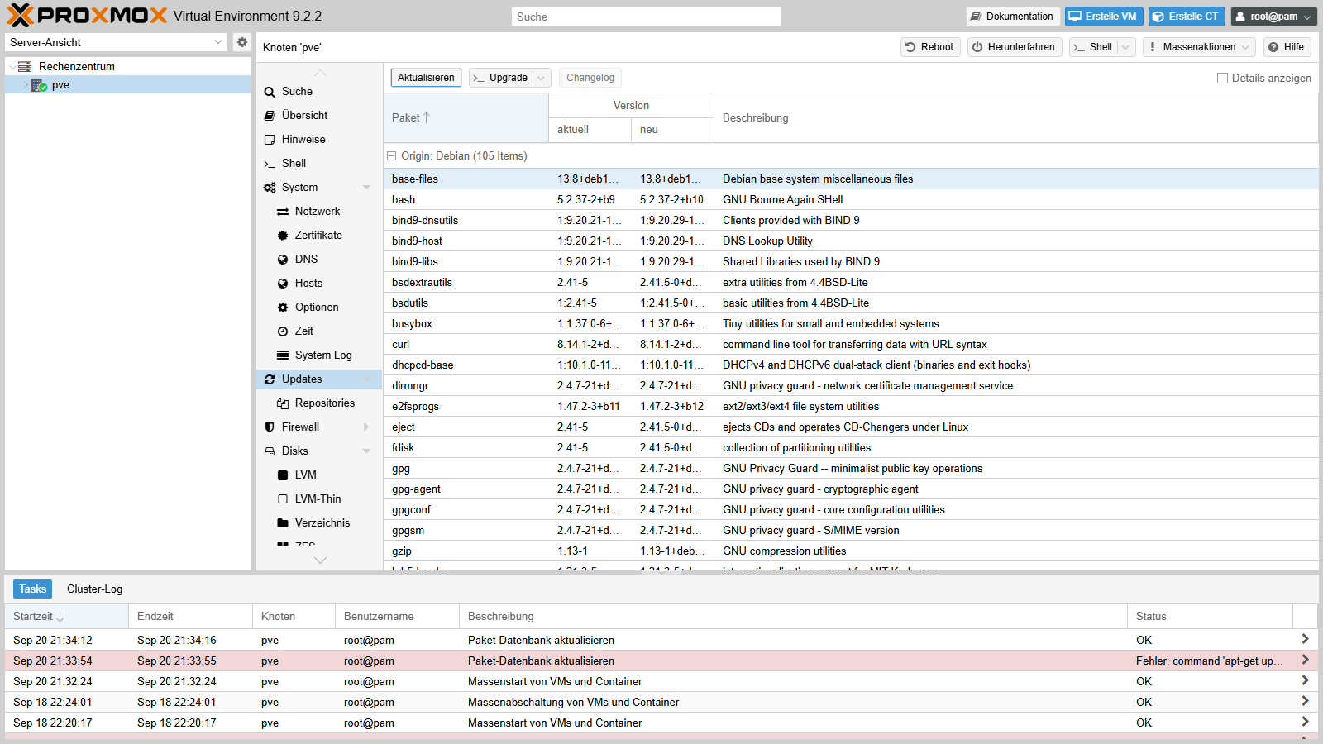The width and height of the screenshot is (1323, 744).
Task: Click the Changelog button
Action: coord(590,78)
